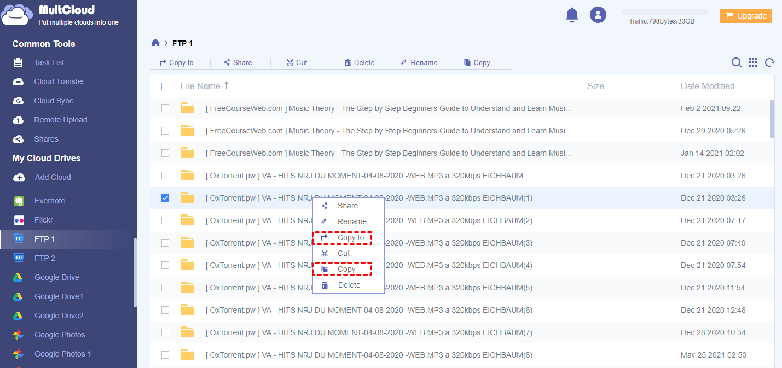
Task: Refresh the FTP 1 file list
Action: tap(769, 62)
